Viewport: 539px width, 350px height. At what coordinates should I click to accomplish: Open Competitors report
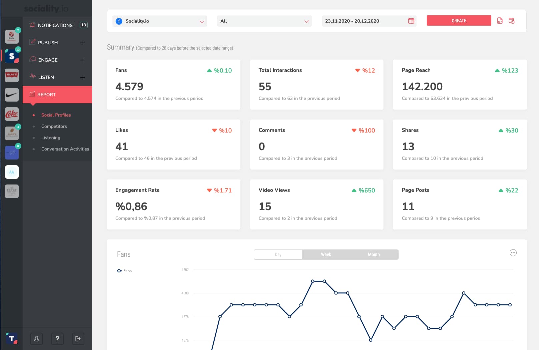(54, 126)
